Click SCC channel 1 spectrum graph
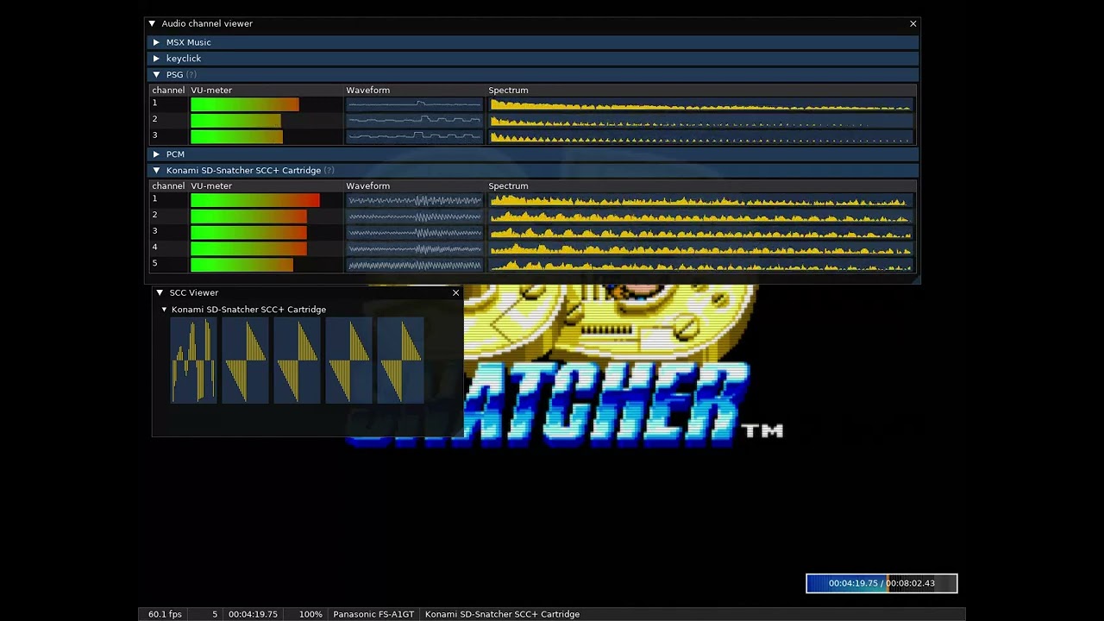This screenshot has height=621, width=1104. 700,200
